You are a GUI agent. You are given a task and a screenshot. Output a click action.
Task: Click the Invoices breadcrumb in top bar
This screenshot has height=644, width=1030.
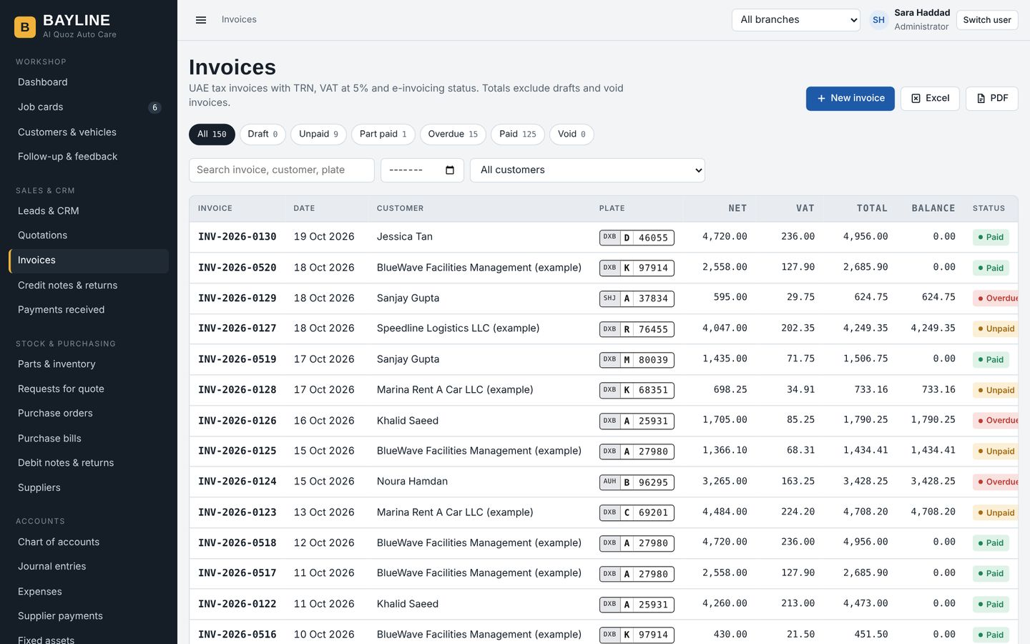[239, 20]
